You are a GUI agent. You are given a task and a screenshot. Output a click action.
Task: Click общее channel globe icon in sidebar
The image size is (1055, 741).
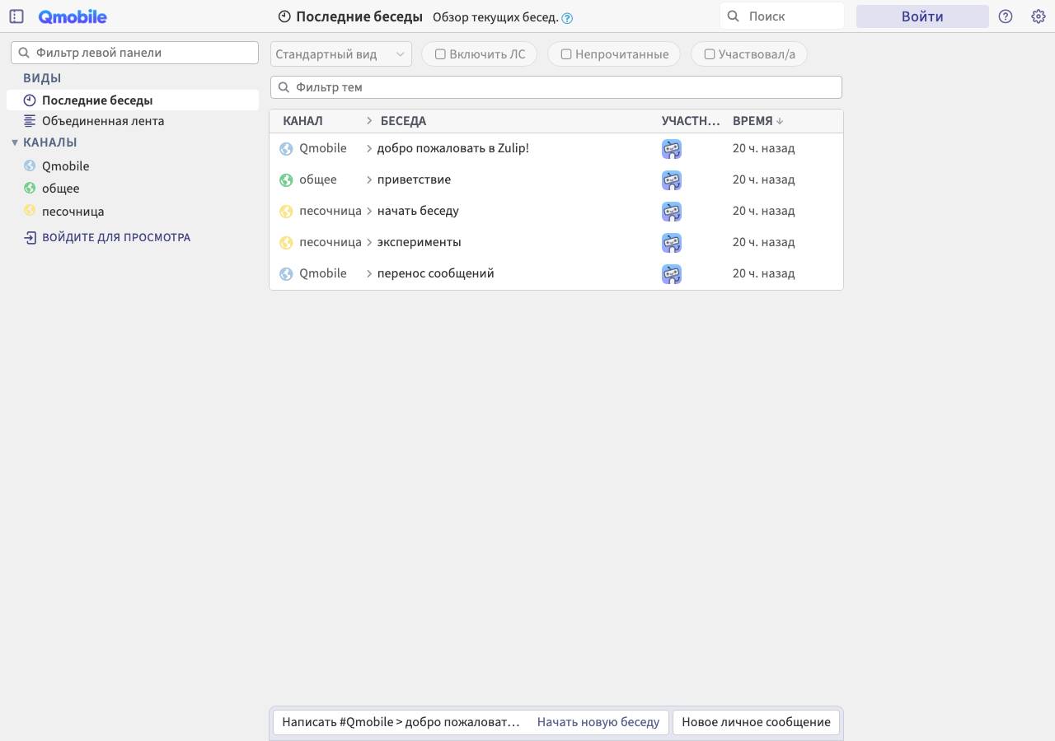point(30,188)
